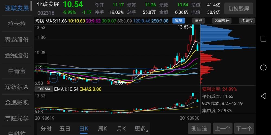
Task: Click the magenta 20:9.62 MA value
Action: coord(93,21)
